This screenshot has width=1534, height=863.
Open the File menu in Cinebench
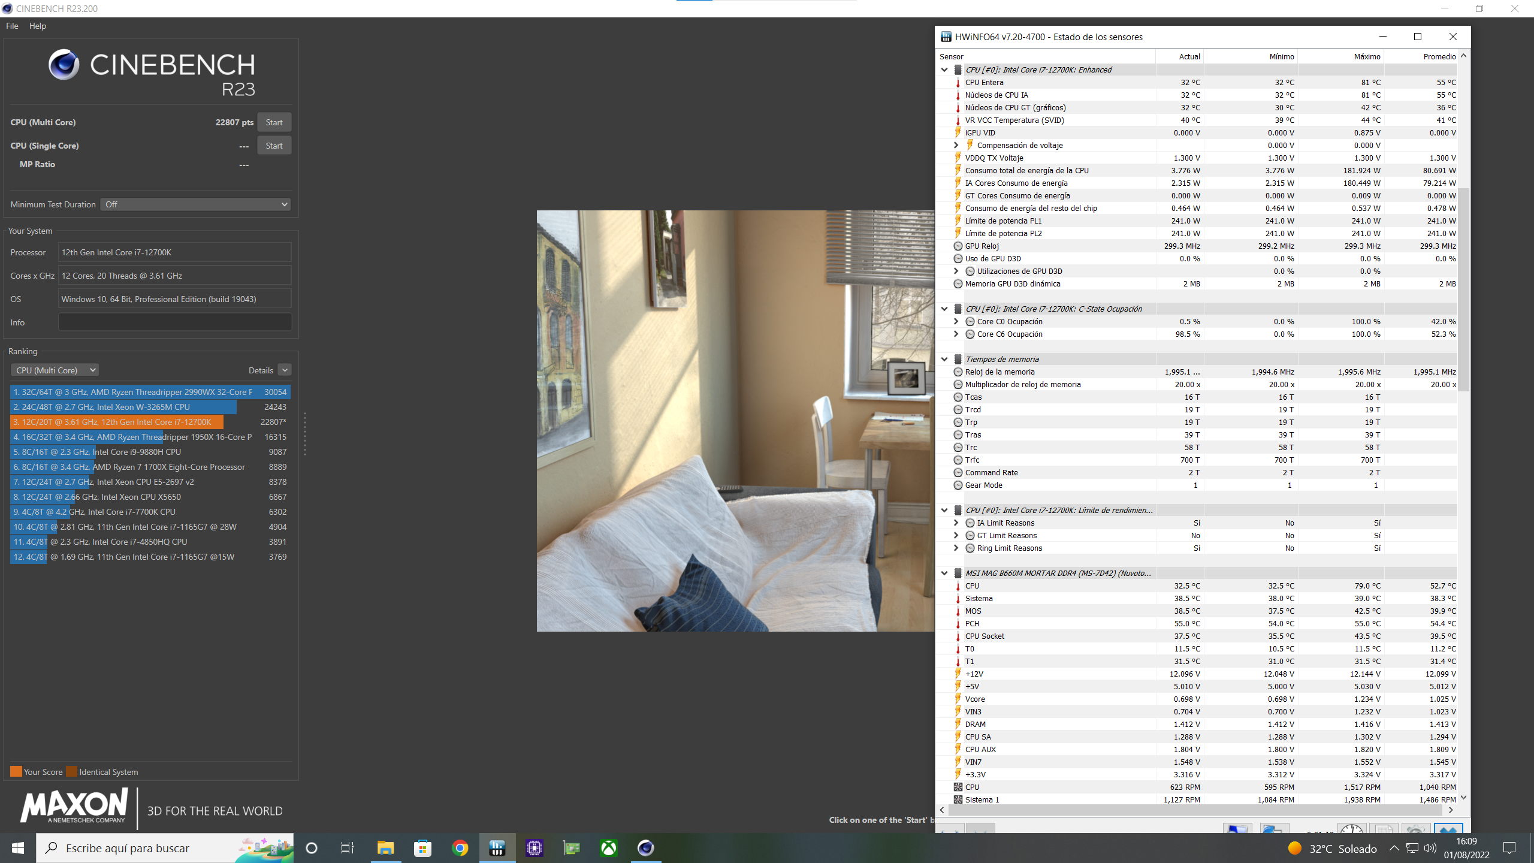[x=12, y=26]
